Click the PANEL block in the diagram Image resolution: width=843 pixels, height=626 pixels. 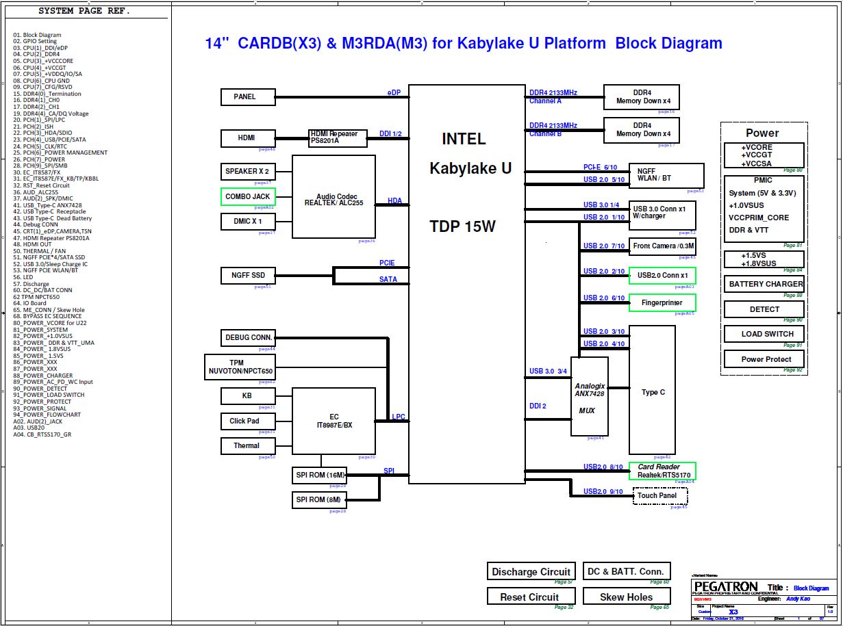point(248,97)
